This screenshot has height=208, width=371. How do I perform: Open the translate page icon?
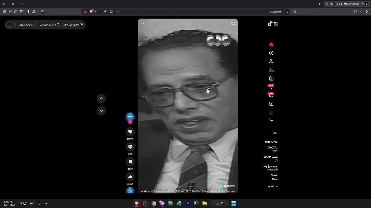105,12
